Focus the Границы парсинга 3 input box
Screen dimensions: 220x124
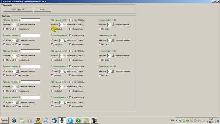coord(31,51)
